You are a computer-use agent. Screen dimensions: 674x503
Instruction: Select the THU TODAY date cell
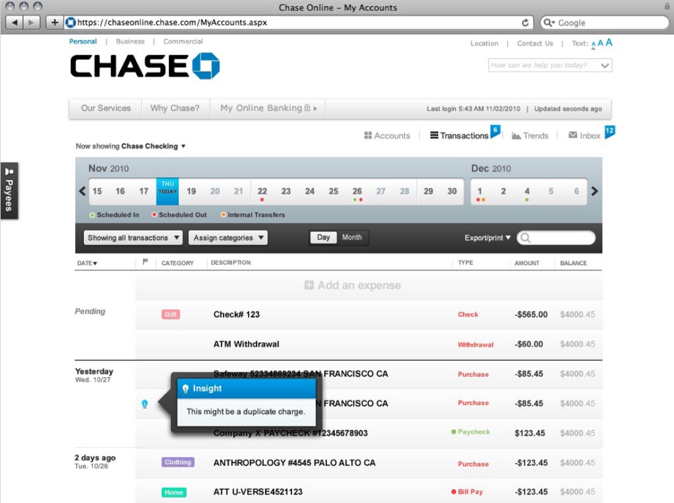point(167,192)
